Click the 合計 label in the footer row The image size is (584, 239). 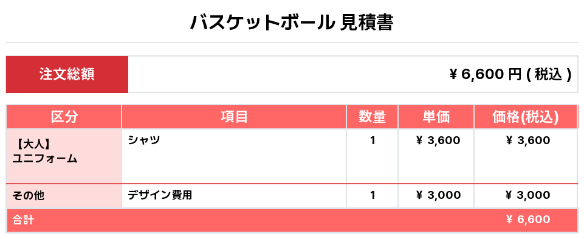click(24, 220)
